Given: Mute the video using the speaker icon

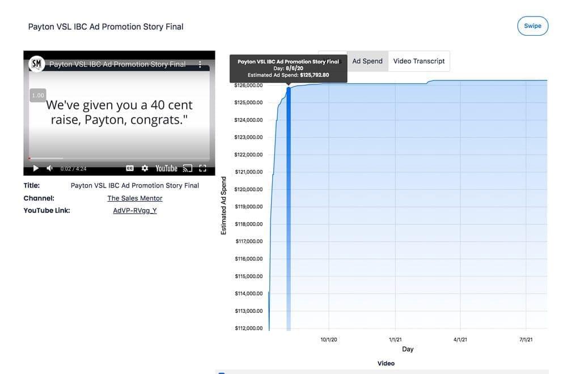Looking at the screenshot, I should [49, 168].
